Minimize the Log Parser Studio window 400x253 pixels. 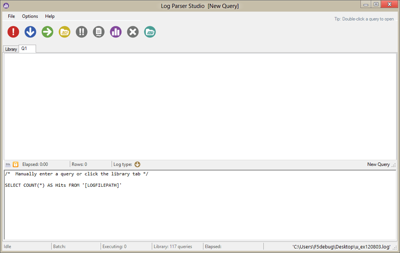point(366,4)
